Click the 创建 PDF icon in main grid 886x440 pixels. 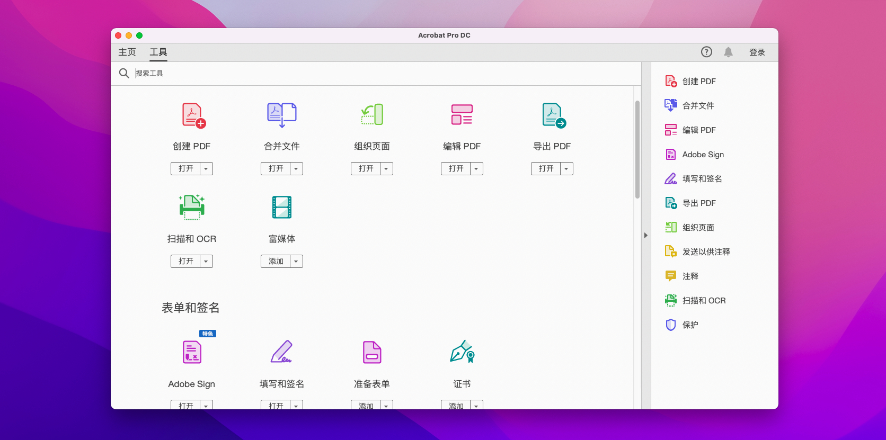click(x=193, y=115)
